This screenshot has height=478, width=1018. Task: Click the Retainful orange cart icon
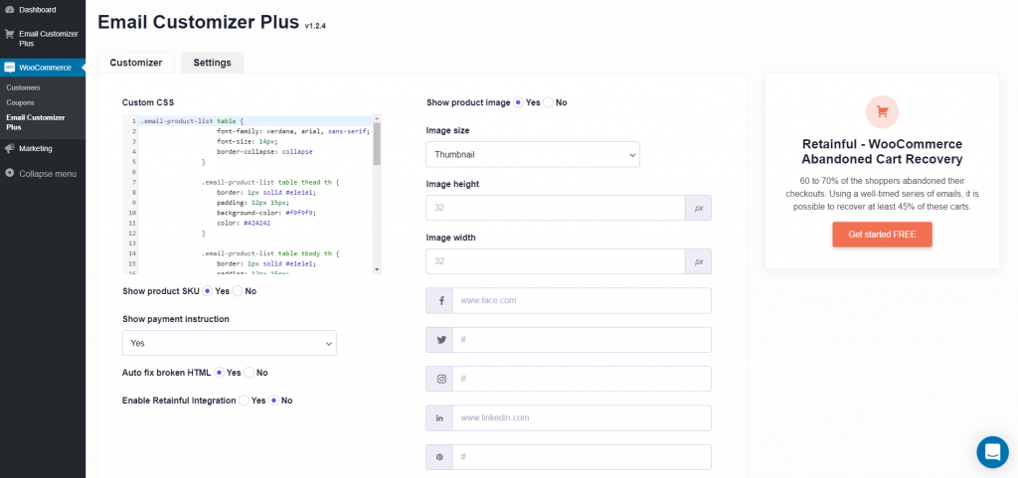(x=883, y=111)
